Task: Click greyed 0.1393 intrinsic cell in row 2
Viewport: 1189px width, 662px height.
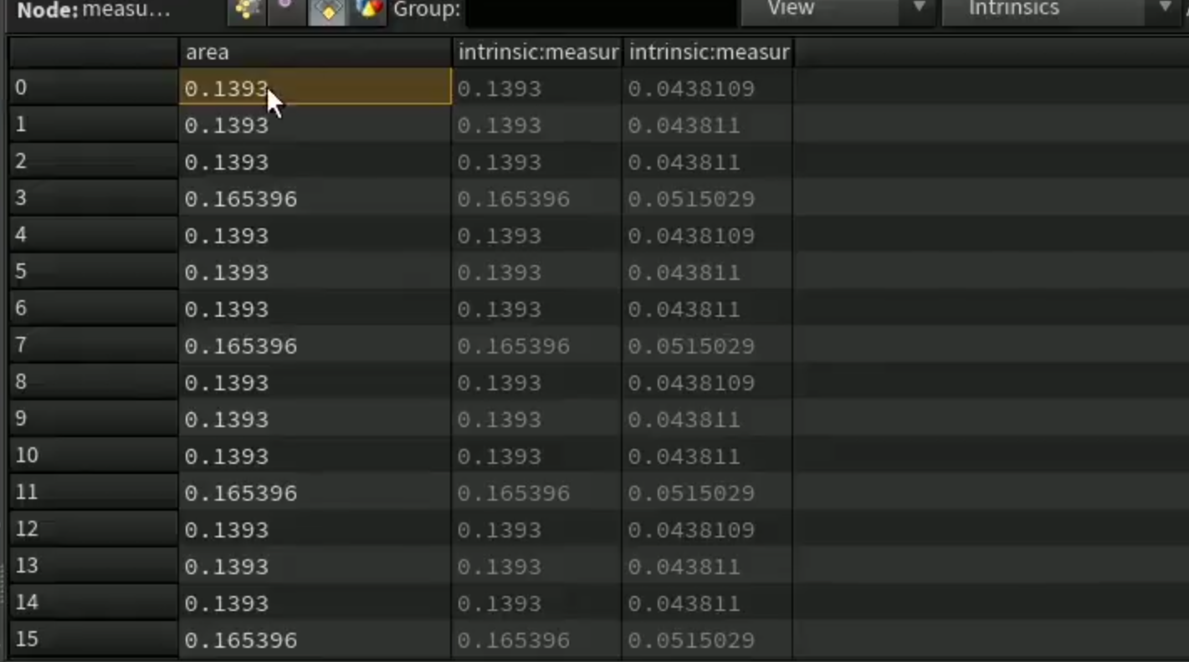Action: pyautogui.click(x=537, y=162)
